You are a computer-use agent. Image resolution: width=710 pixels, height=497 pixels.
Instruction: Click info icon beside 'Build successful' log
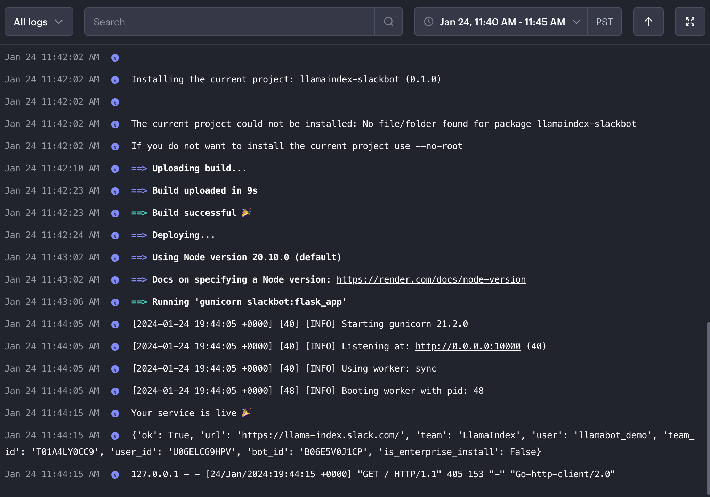tap(115, 213)
